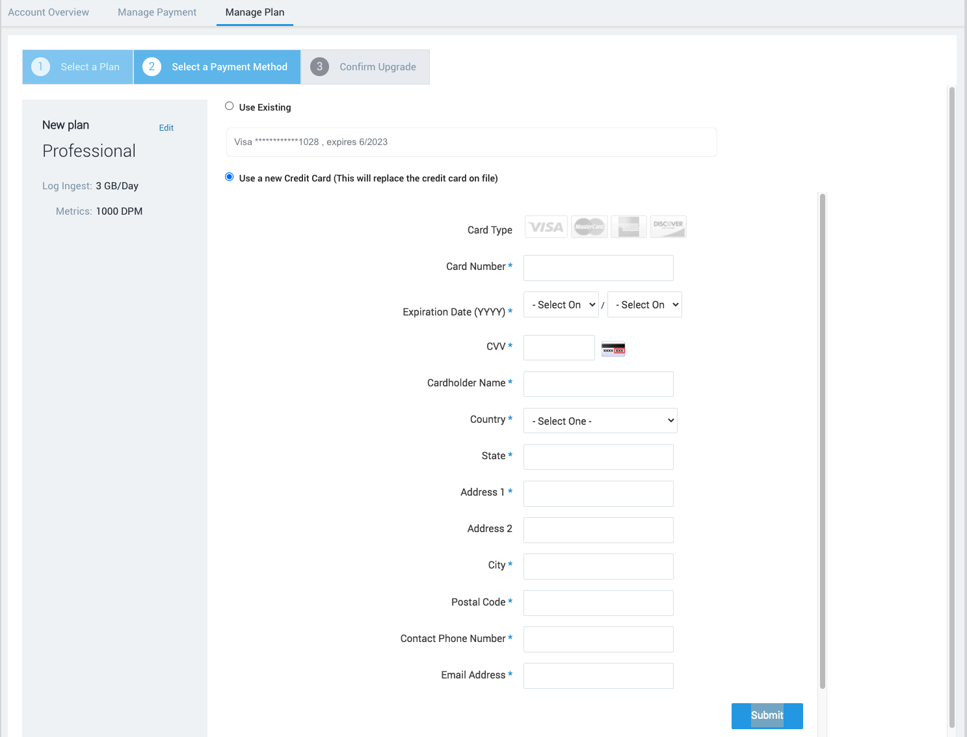Click the Edit link for the plan
Screen dimensions: 967x737
166,127
